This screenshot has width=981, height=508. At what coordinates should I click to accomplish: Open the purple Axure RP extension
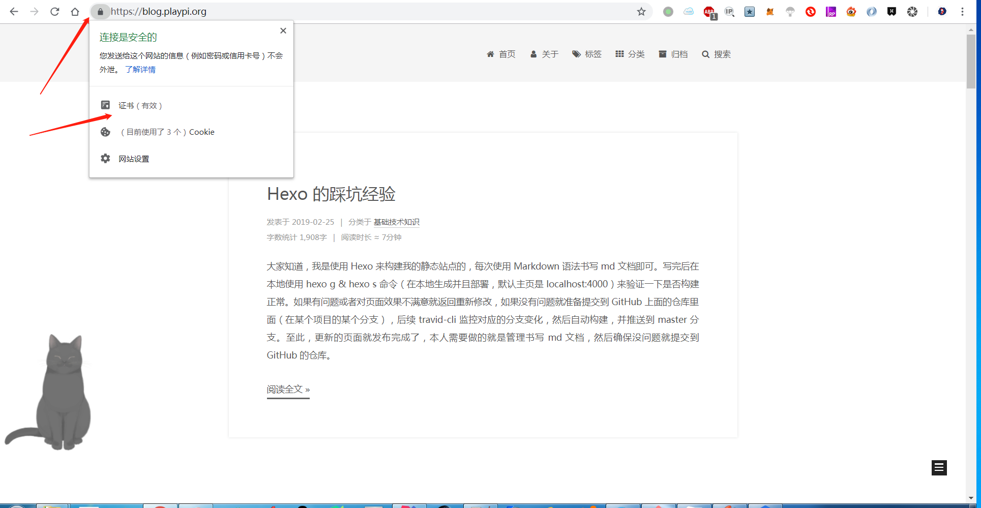click(831, 11)
